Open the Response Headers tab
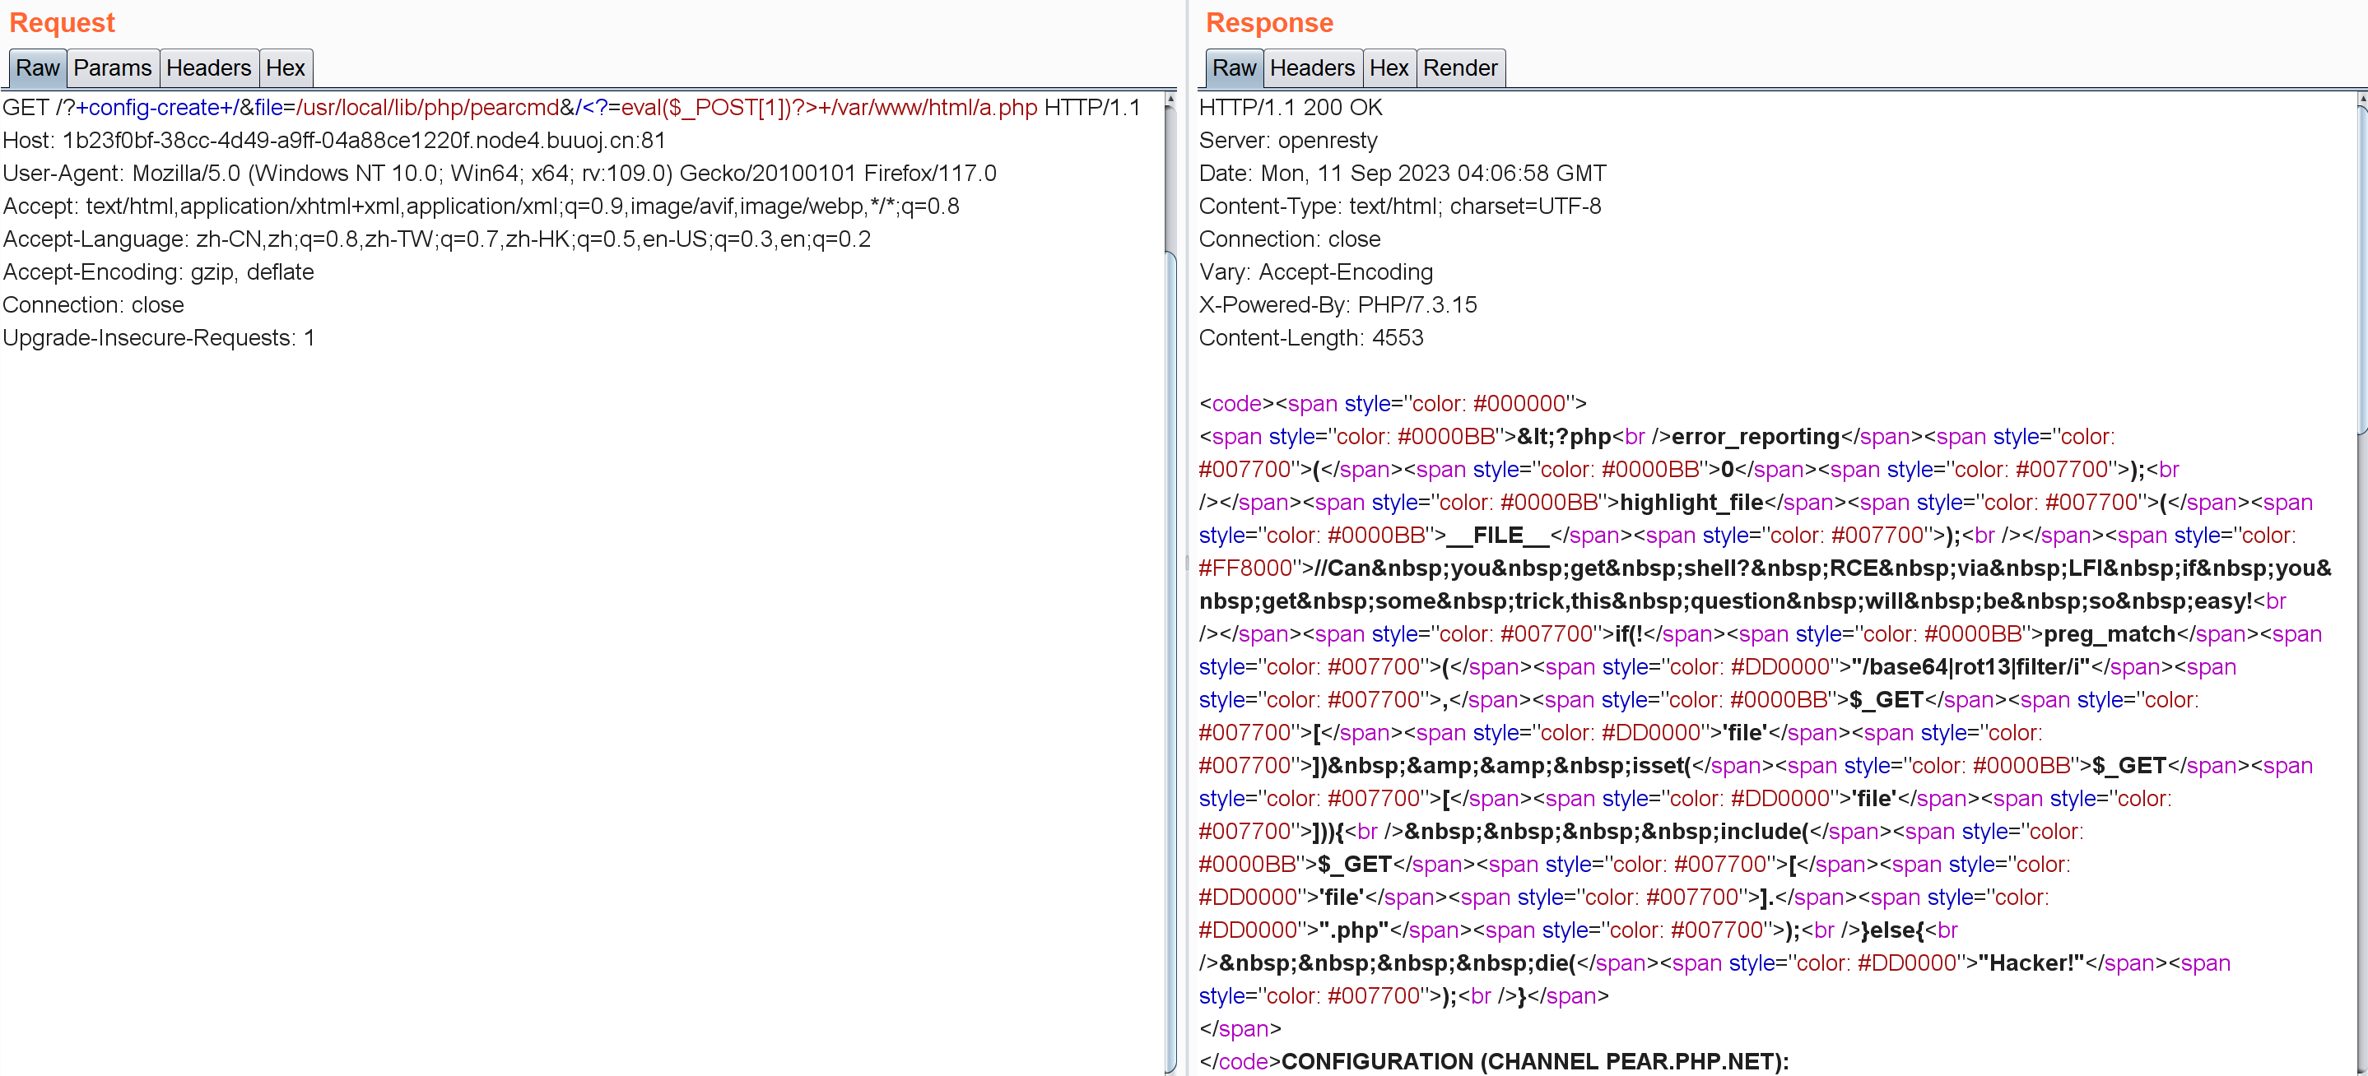The height and width of the screenshot is (1076, 2368). point(1311,68)
